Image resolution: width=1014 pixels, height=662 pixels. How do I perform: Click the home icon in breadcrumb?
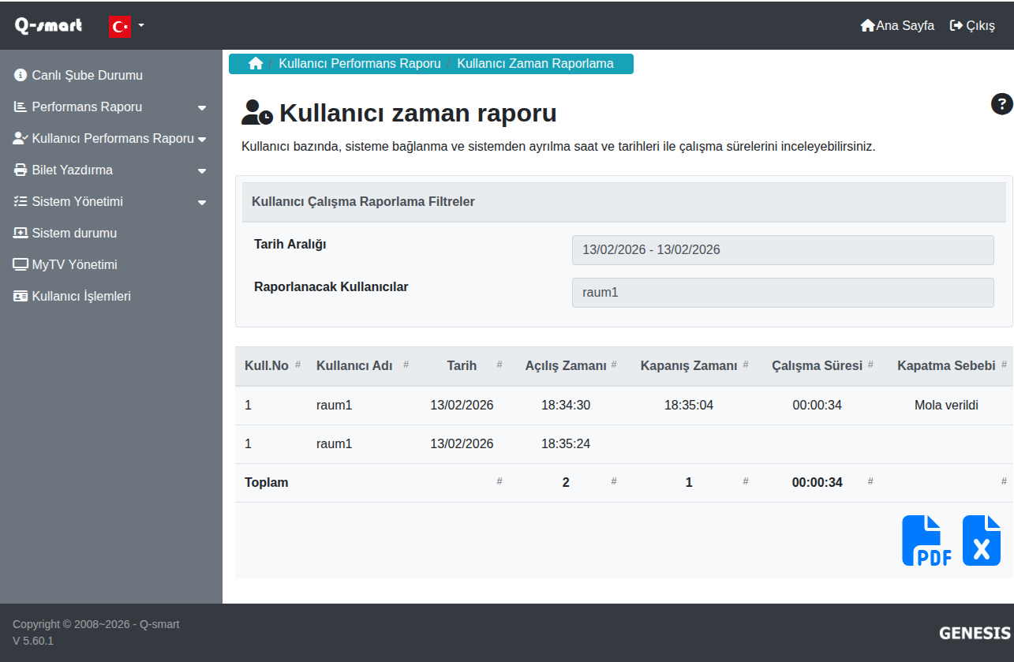[x=256, y=64]
